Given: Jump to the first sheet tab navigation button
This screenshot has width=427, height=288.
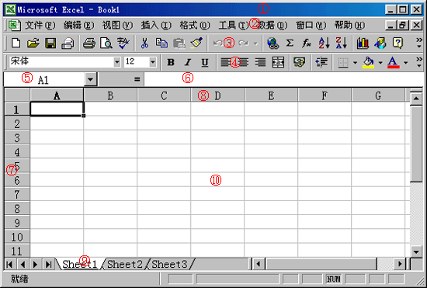Looking at the screenshot, I should coord(9,264).
